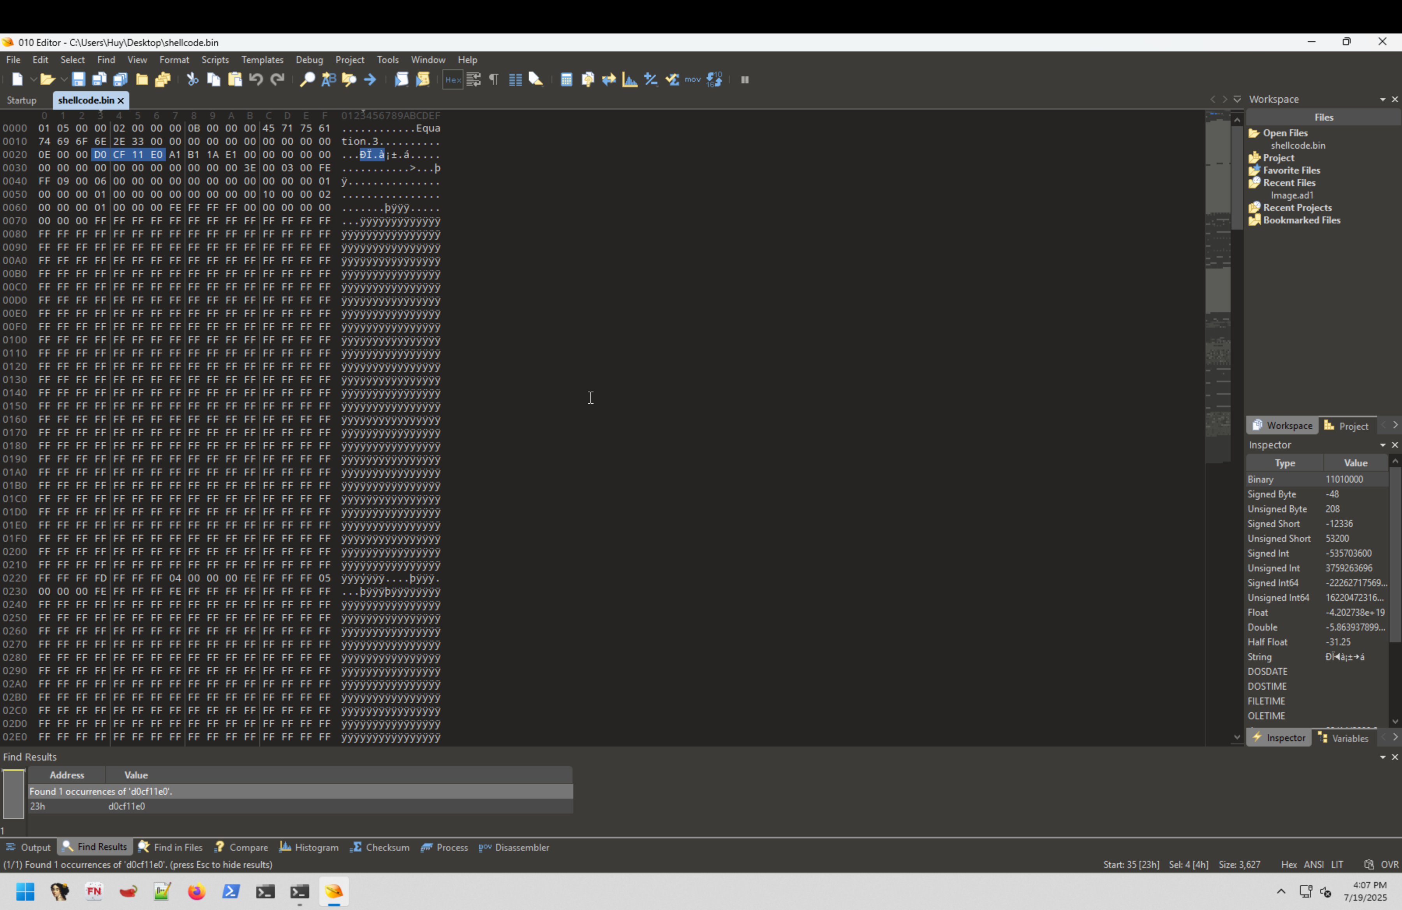This screenshot has width=1402, height=910.
Task: Open the Workspace panel options dropdown arrow
Action: point(1383,100)
